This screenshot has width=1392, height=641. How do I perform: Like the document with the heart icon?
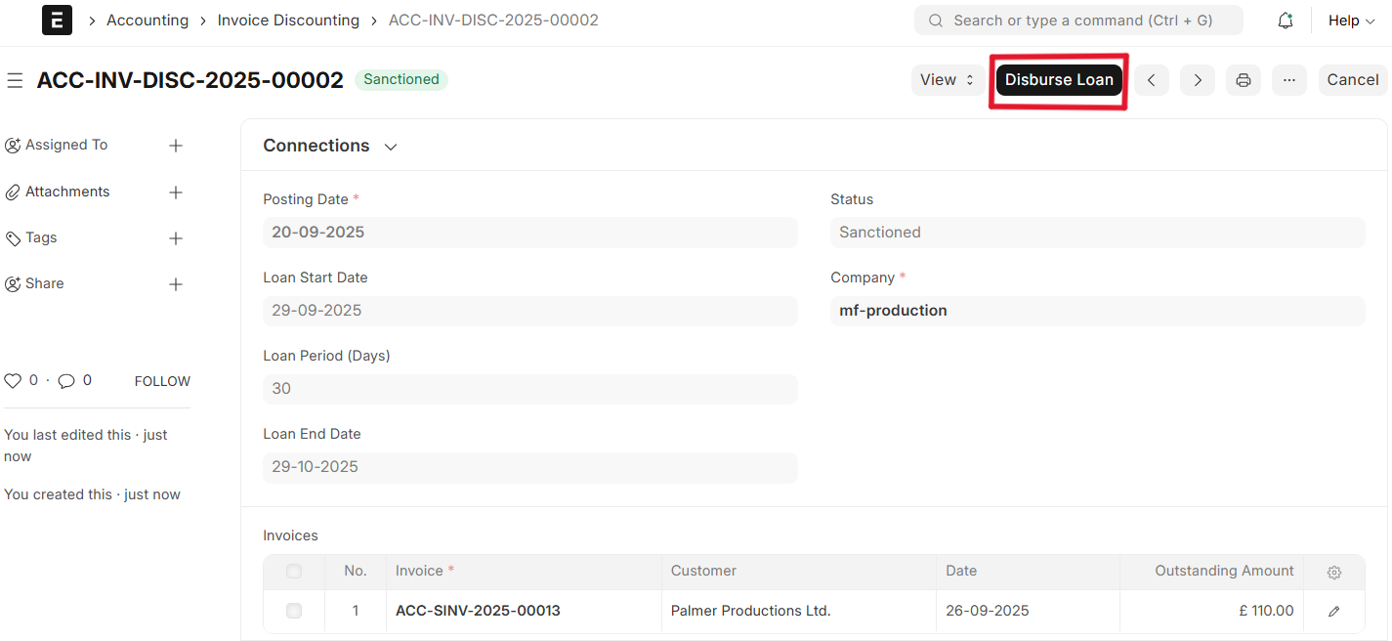point(13,380)
